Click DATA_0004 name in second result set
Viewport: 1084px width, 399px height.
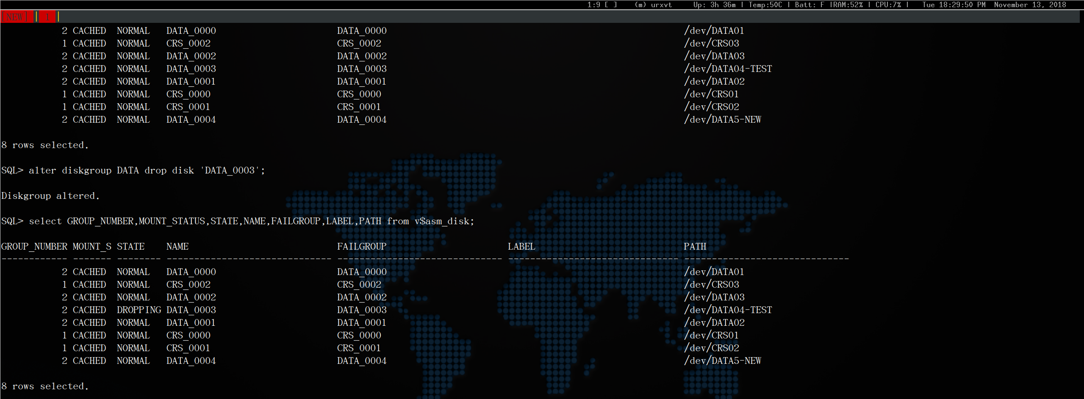(x=191, y=361)
